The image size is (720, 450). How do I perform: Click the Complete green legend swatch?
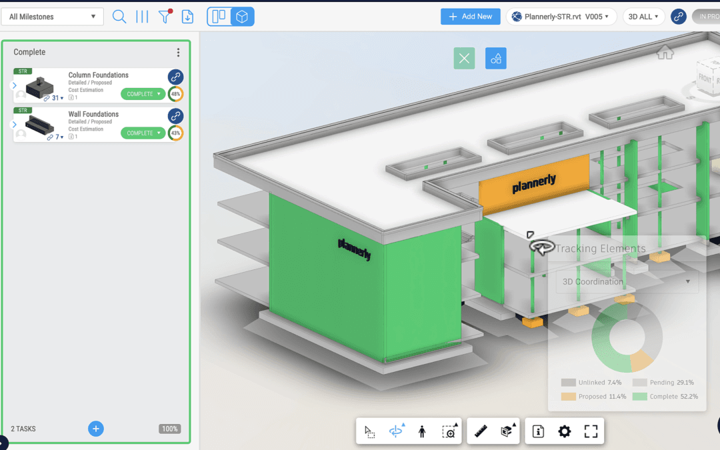click(x=639, y=396)
